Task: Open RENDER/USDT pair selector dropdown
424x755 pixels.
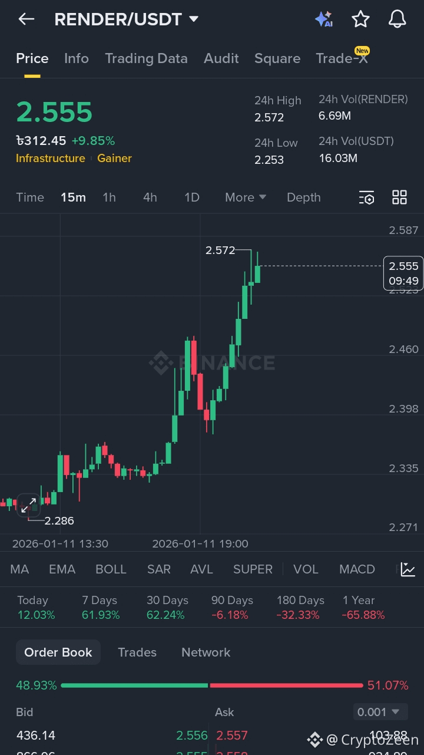Action: click(127, 19)
